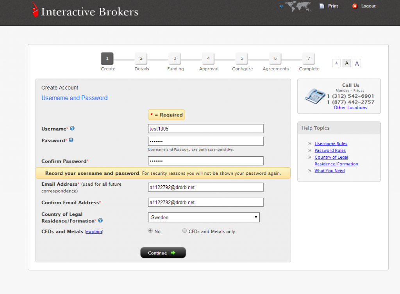
Task: Focus the Confirm Password field
Action: pos(205,161)
